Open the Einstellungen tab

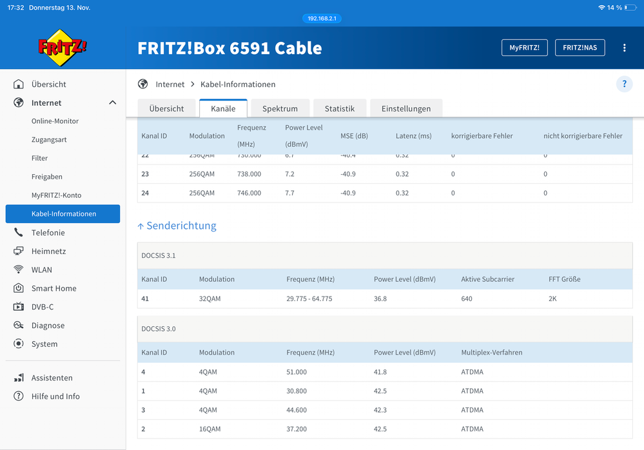(x=405, y=108)
